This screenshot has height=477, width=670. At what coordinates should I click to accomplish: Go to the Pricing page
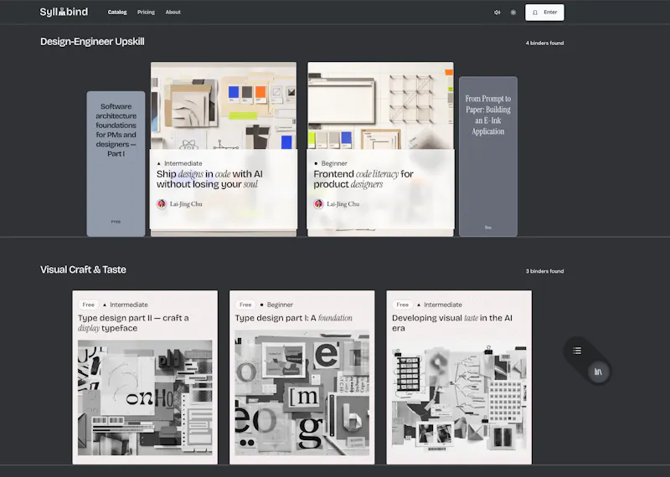point(146,12)
